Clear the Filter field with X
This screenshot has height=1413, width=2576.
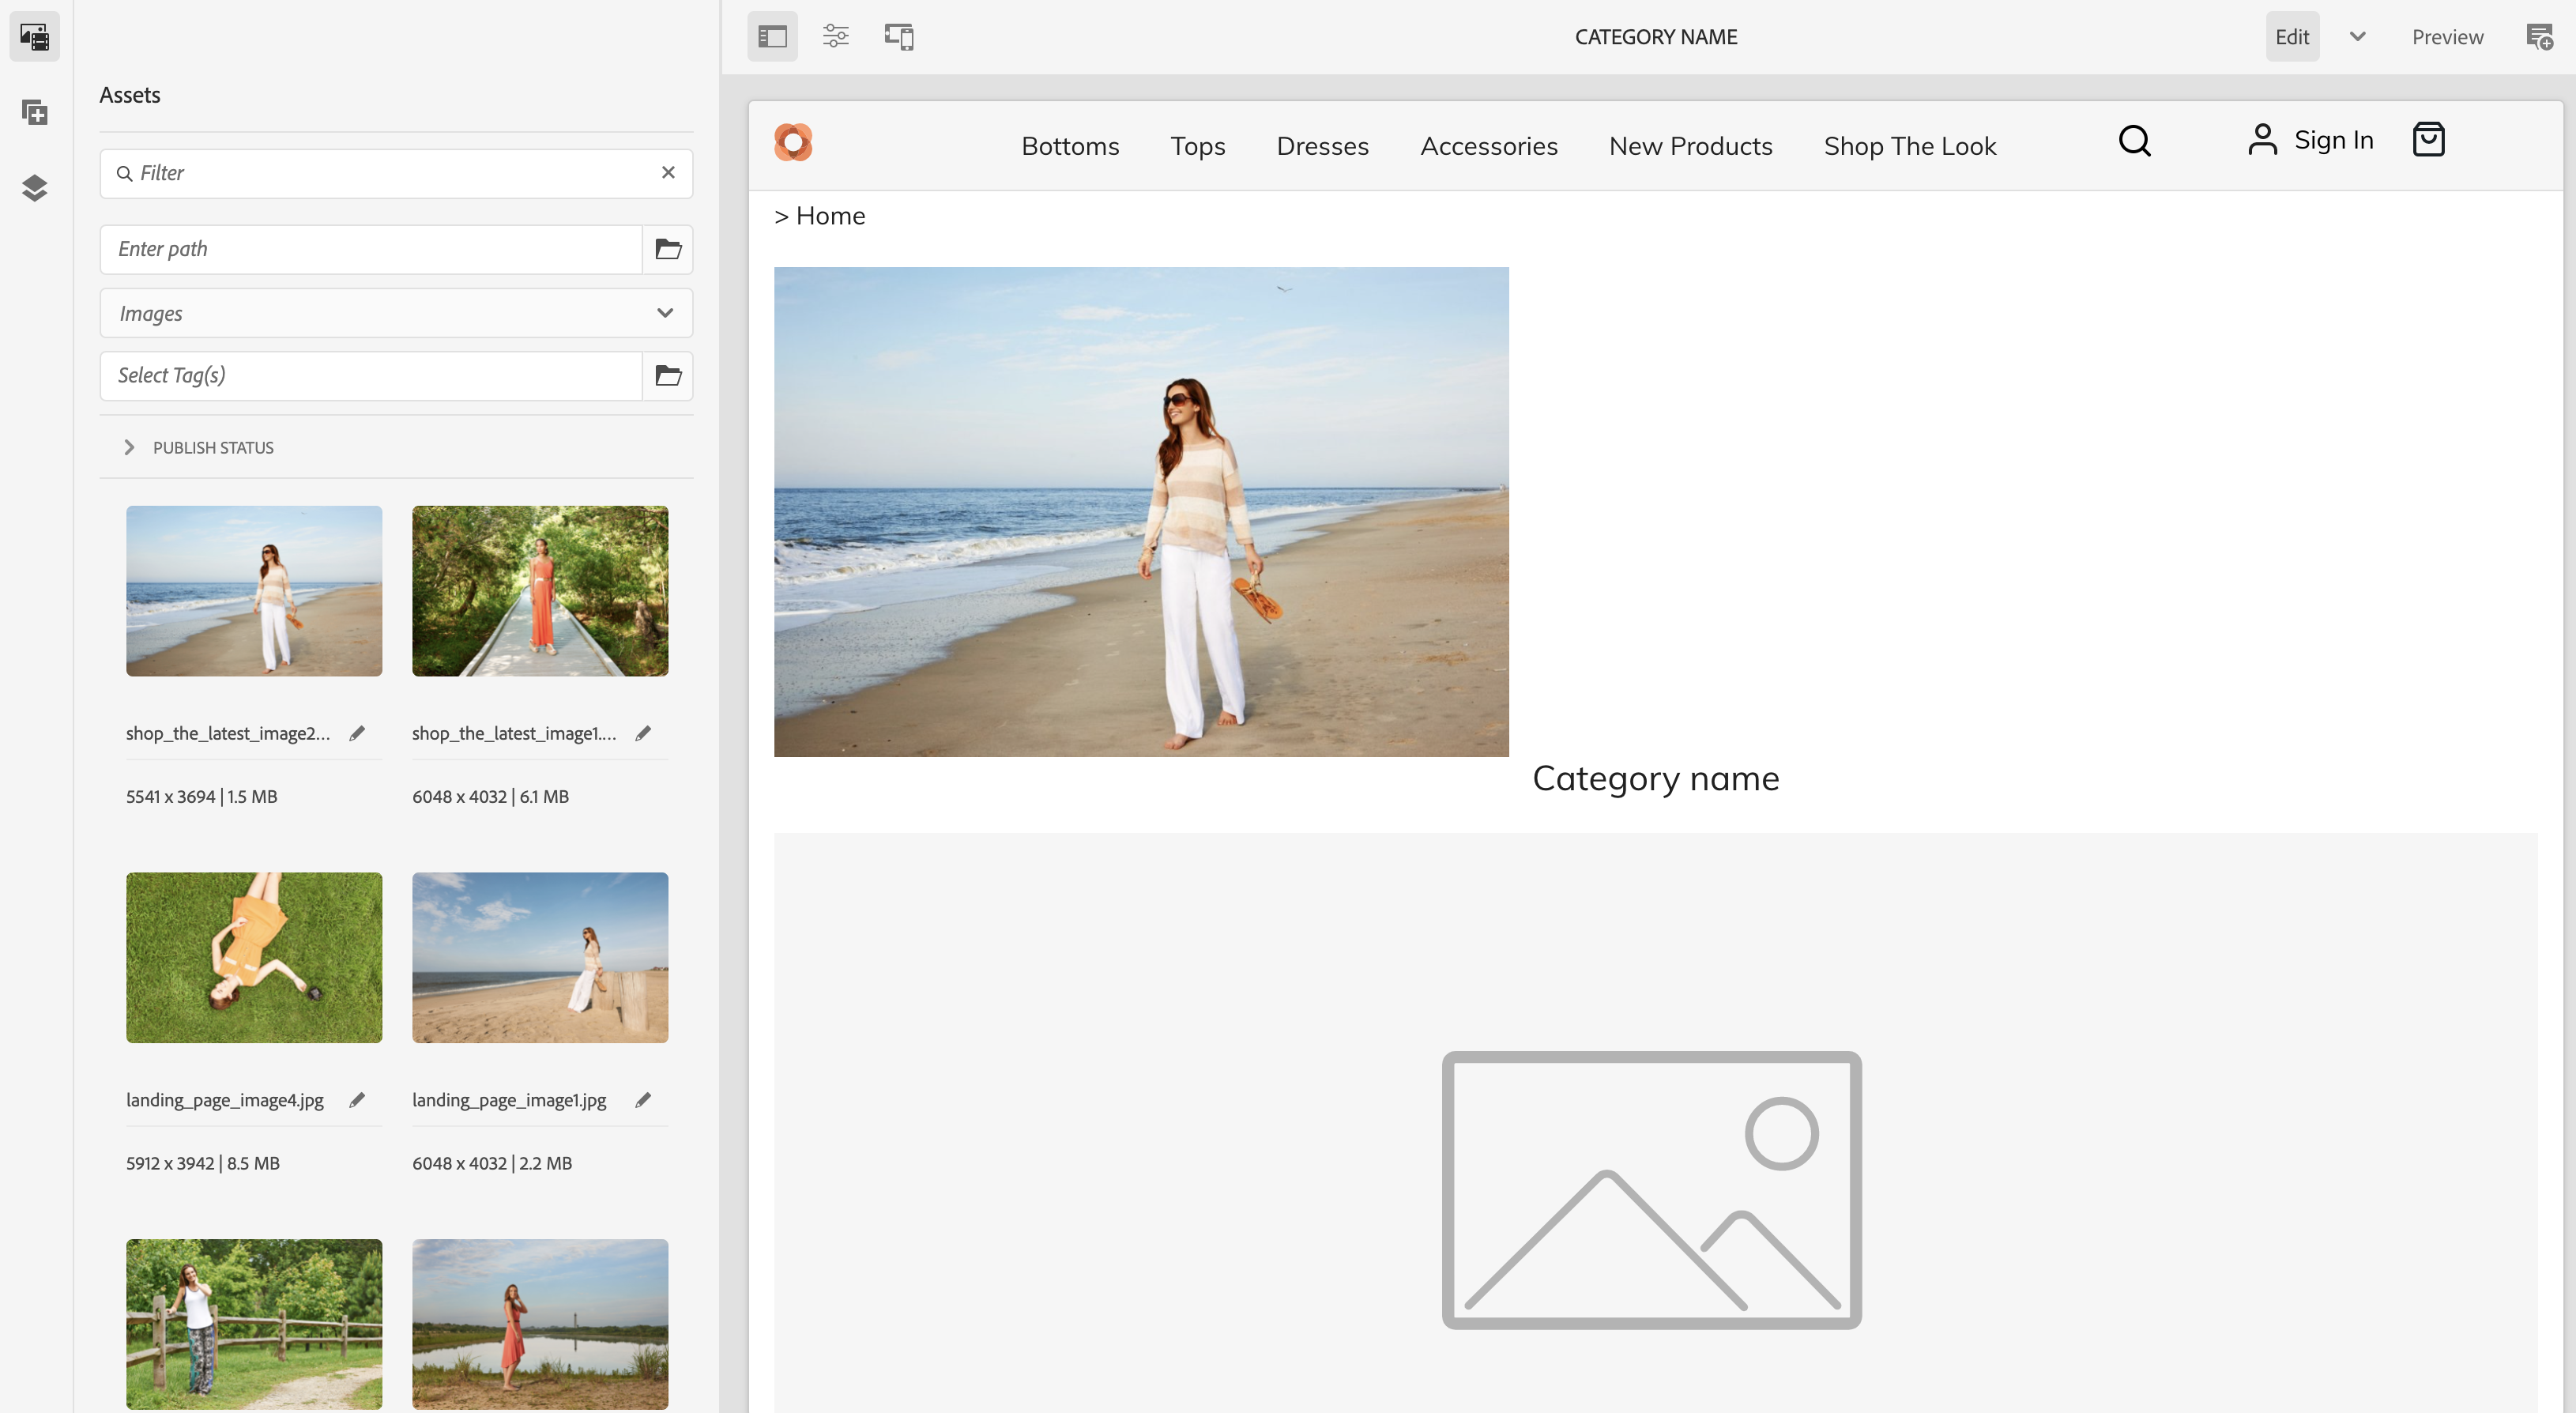point(668,173)
